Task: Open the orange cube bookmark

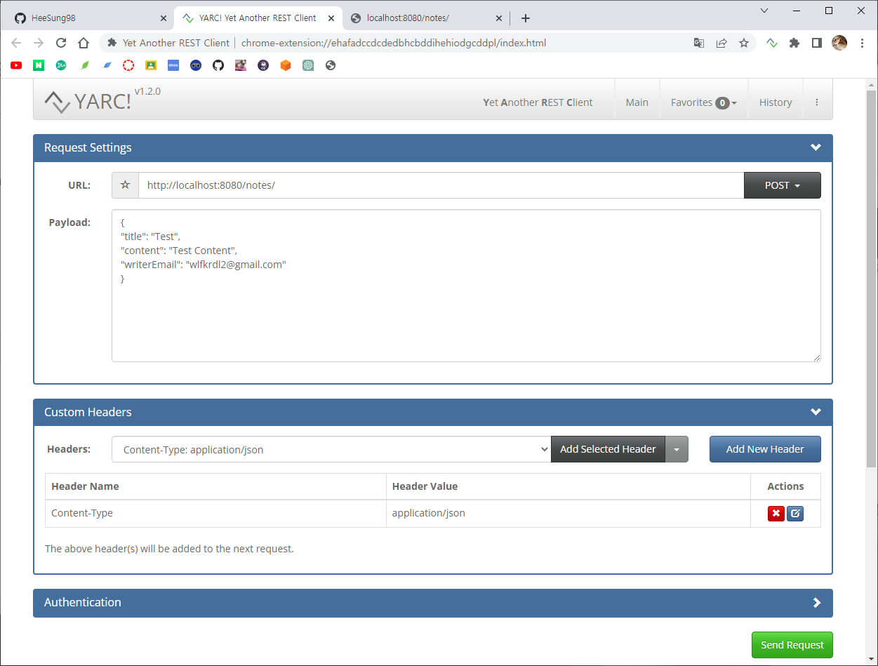Action: [286, 65]
